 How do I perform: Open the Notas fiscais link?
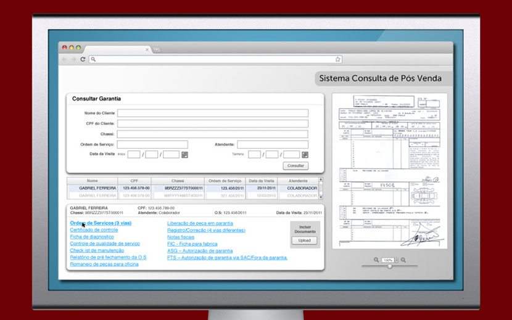[181, 237]
